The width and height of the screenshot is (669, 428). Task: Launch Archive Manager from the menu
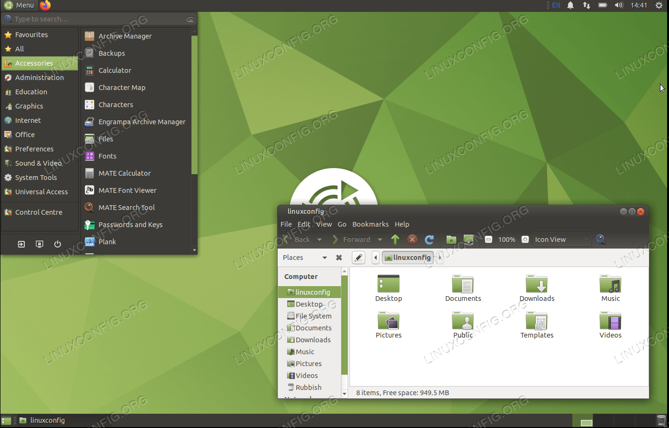(135, 36)
